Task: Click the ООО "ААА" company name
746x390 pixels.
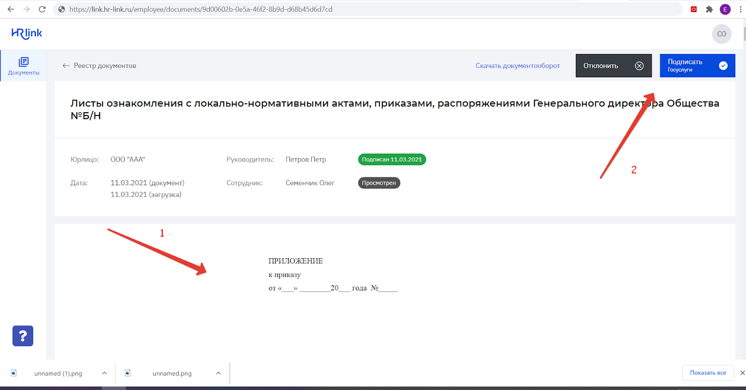Action: (x=128, y=159)
